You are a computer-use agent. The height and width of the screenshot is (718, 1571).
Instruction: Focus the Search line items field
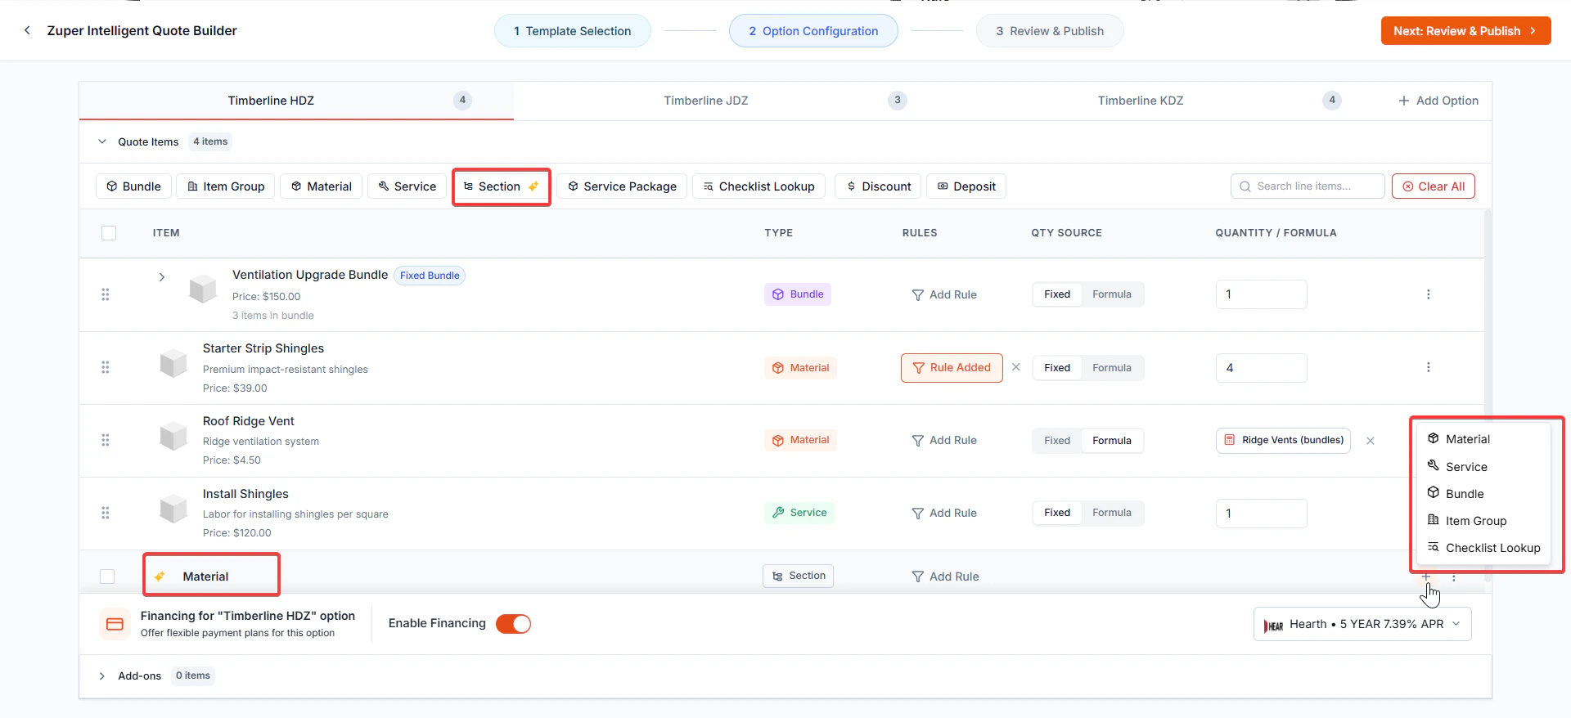(1308, 186)
